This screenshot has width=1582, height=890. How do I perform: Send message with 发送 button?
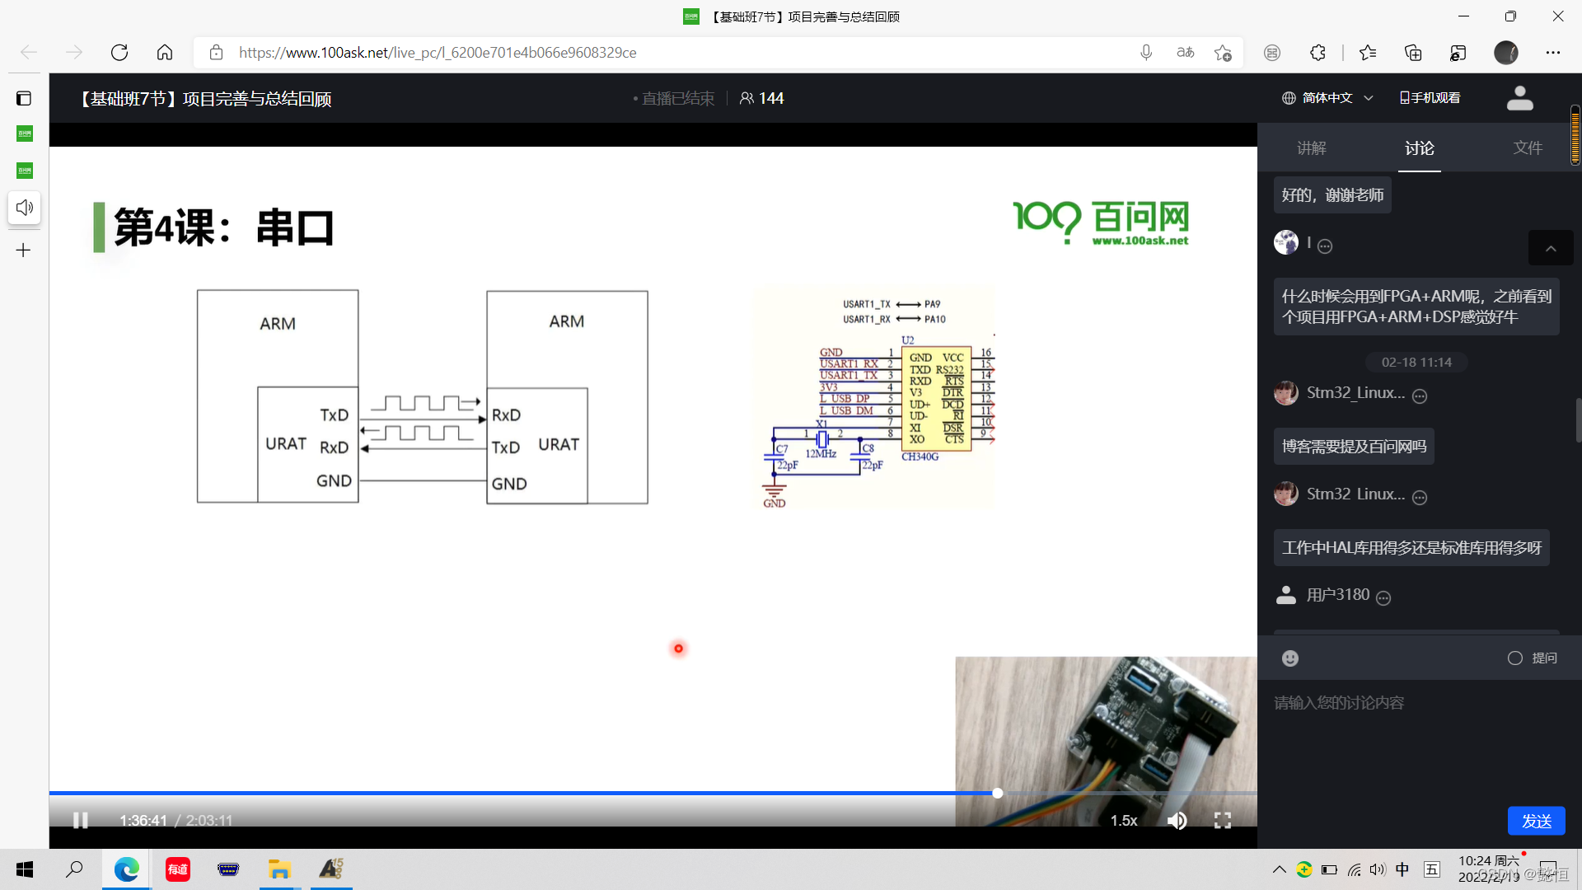(1536, 821)
